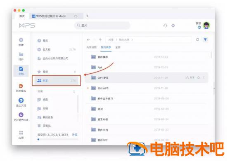This screenshot has height=161, width=227.
Task: Click 我的共享 in the breadcrumb path
Action: click(x=124, y=40)
